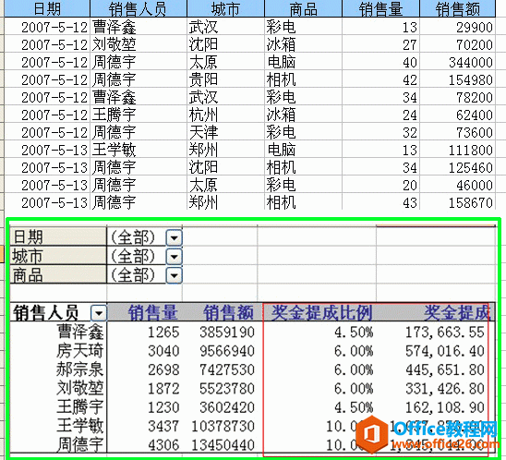Click sales amount cell 10378730
506x460 pixels.
pos(223,426)
